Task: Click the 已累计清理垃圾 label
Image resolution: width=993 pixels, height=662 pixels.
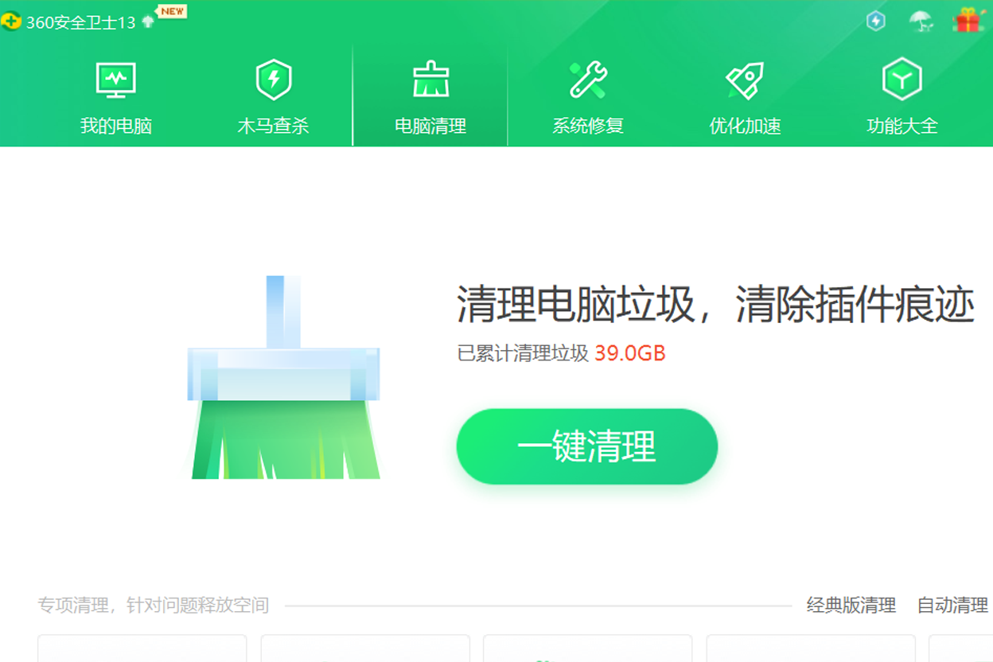Action: coord(523,353)
